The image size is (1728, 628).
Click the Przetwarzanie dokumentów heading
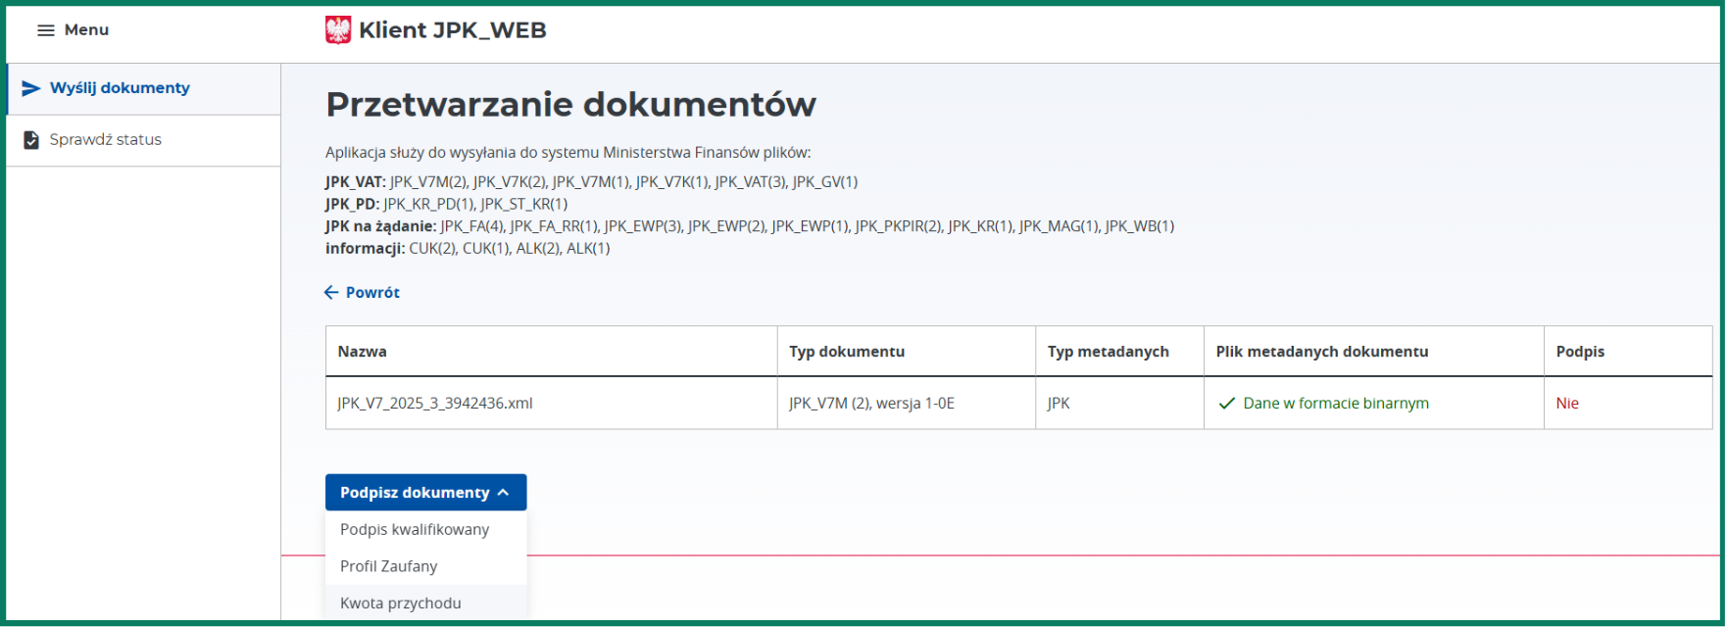click(570, 105)
